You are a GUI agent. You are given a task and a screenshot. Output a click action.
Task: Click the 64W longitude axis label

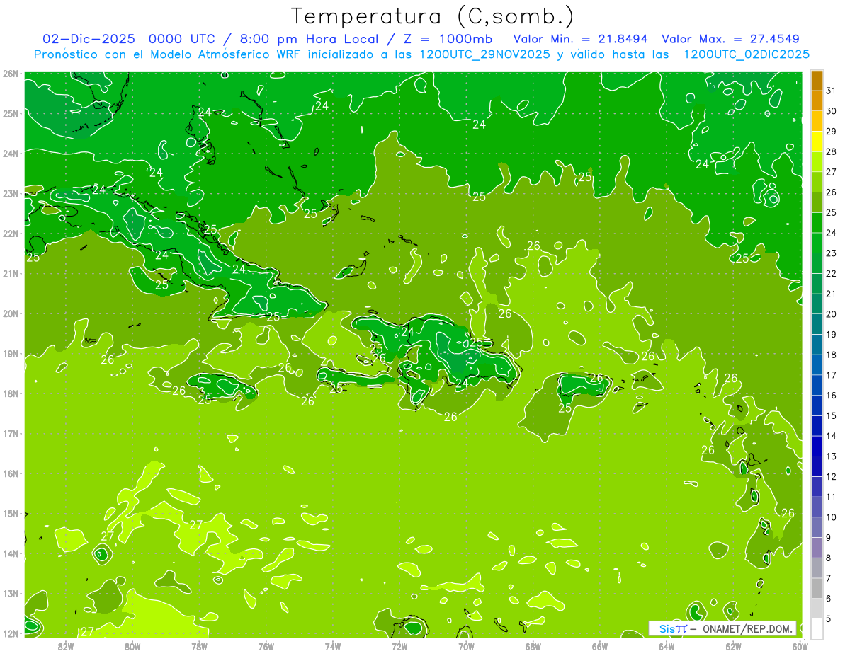point(667,646)
